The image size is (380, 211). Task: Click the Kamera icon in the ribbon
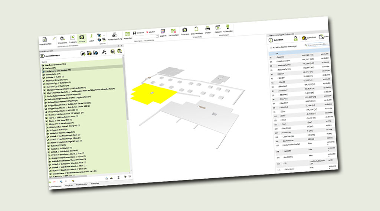pos(82,38)
